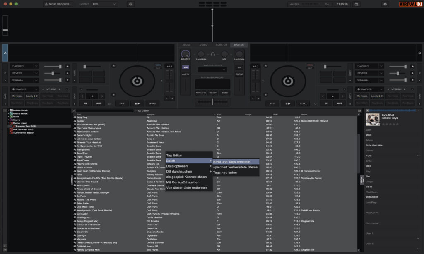The image size is (424, 254).
Task: Open the MASTER EFFECT selection dropdown
Action: coord(212,69)
